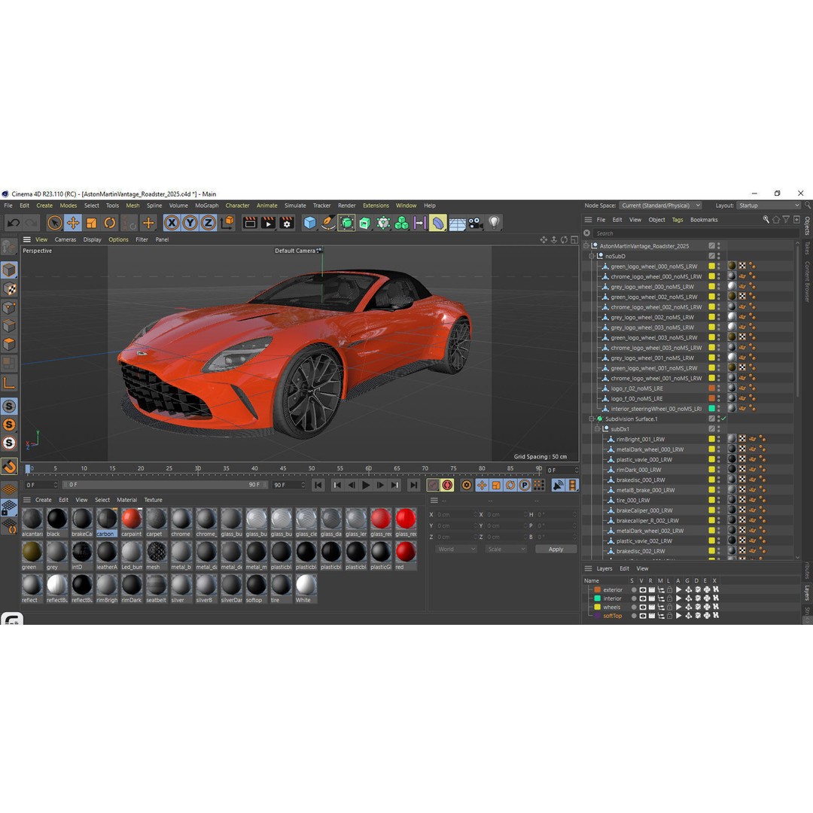Open the Scale coordinate mode dropdown
The height and width of the screenshot is (813, 813).
(x=506, y=549)
